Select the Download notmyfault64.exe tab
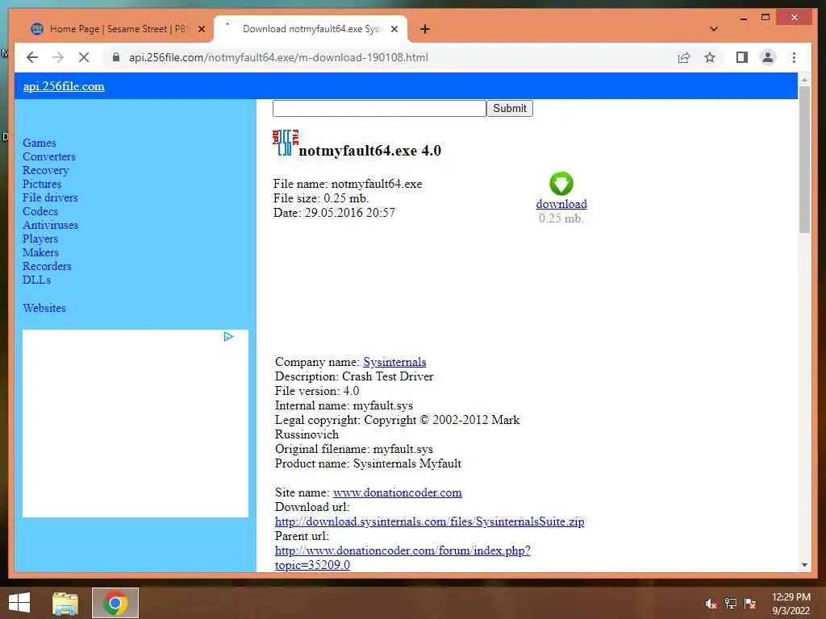The width and height of the screenshot is (826, 619). click(x=311, y=29)
